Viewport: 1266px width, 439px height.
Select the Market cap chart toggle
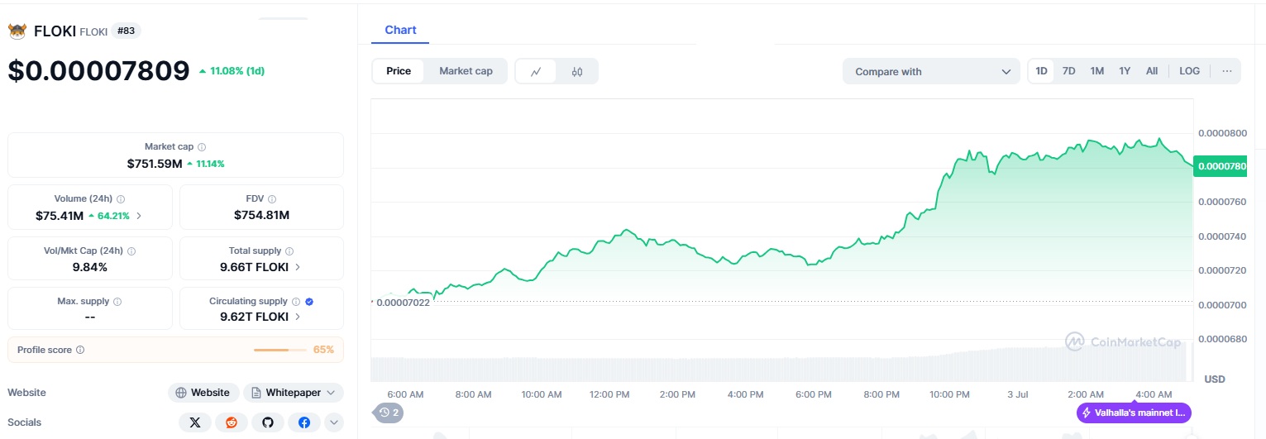click(x=466, y=71)
